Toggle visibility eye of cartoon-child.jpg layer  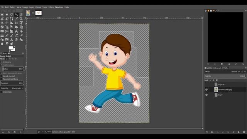[206, 90]
